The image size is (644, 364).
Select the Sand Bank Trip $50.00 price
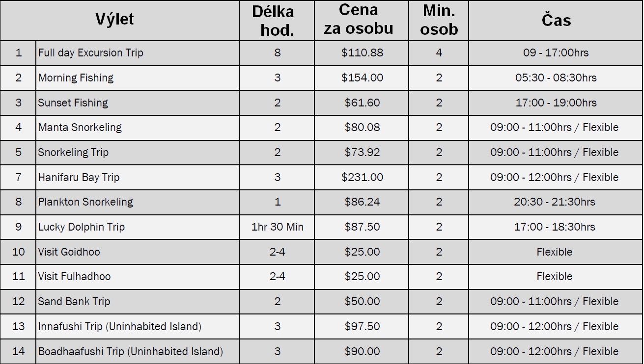362,301
